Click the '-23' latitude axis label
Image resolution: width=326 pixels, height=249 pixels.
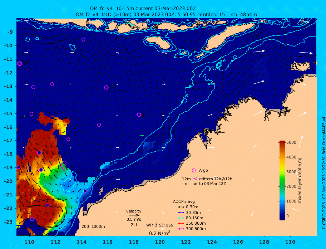(9, 222)
